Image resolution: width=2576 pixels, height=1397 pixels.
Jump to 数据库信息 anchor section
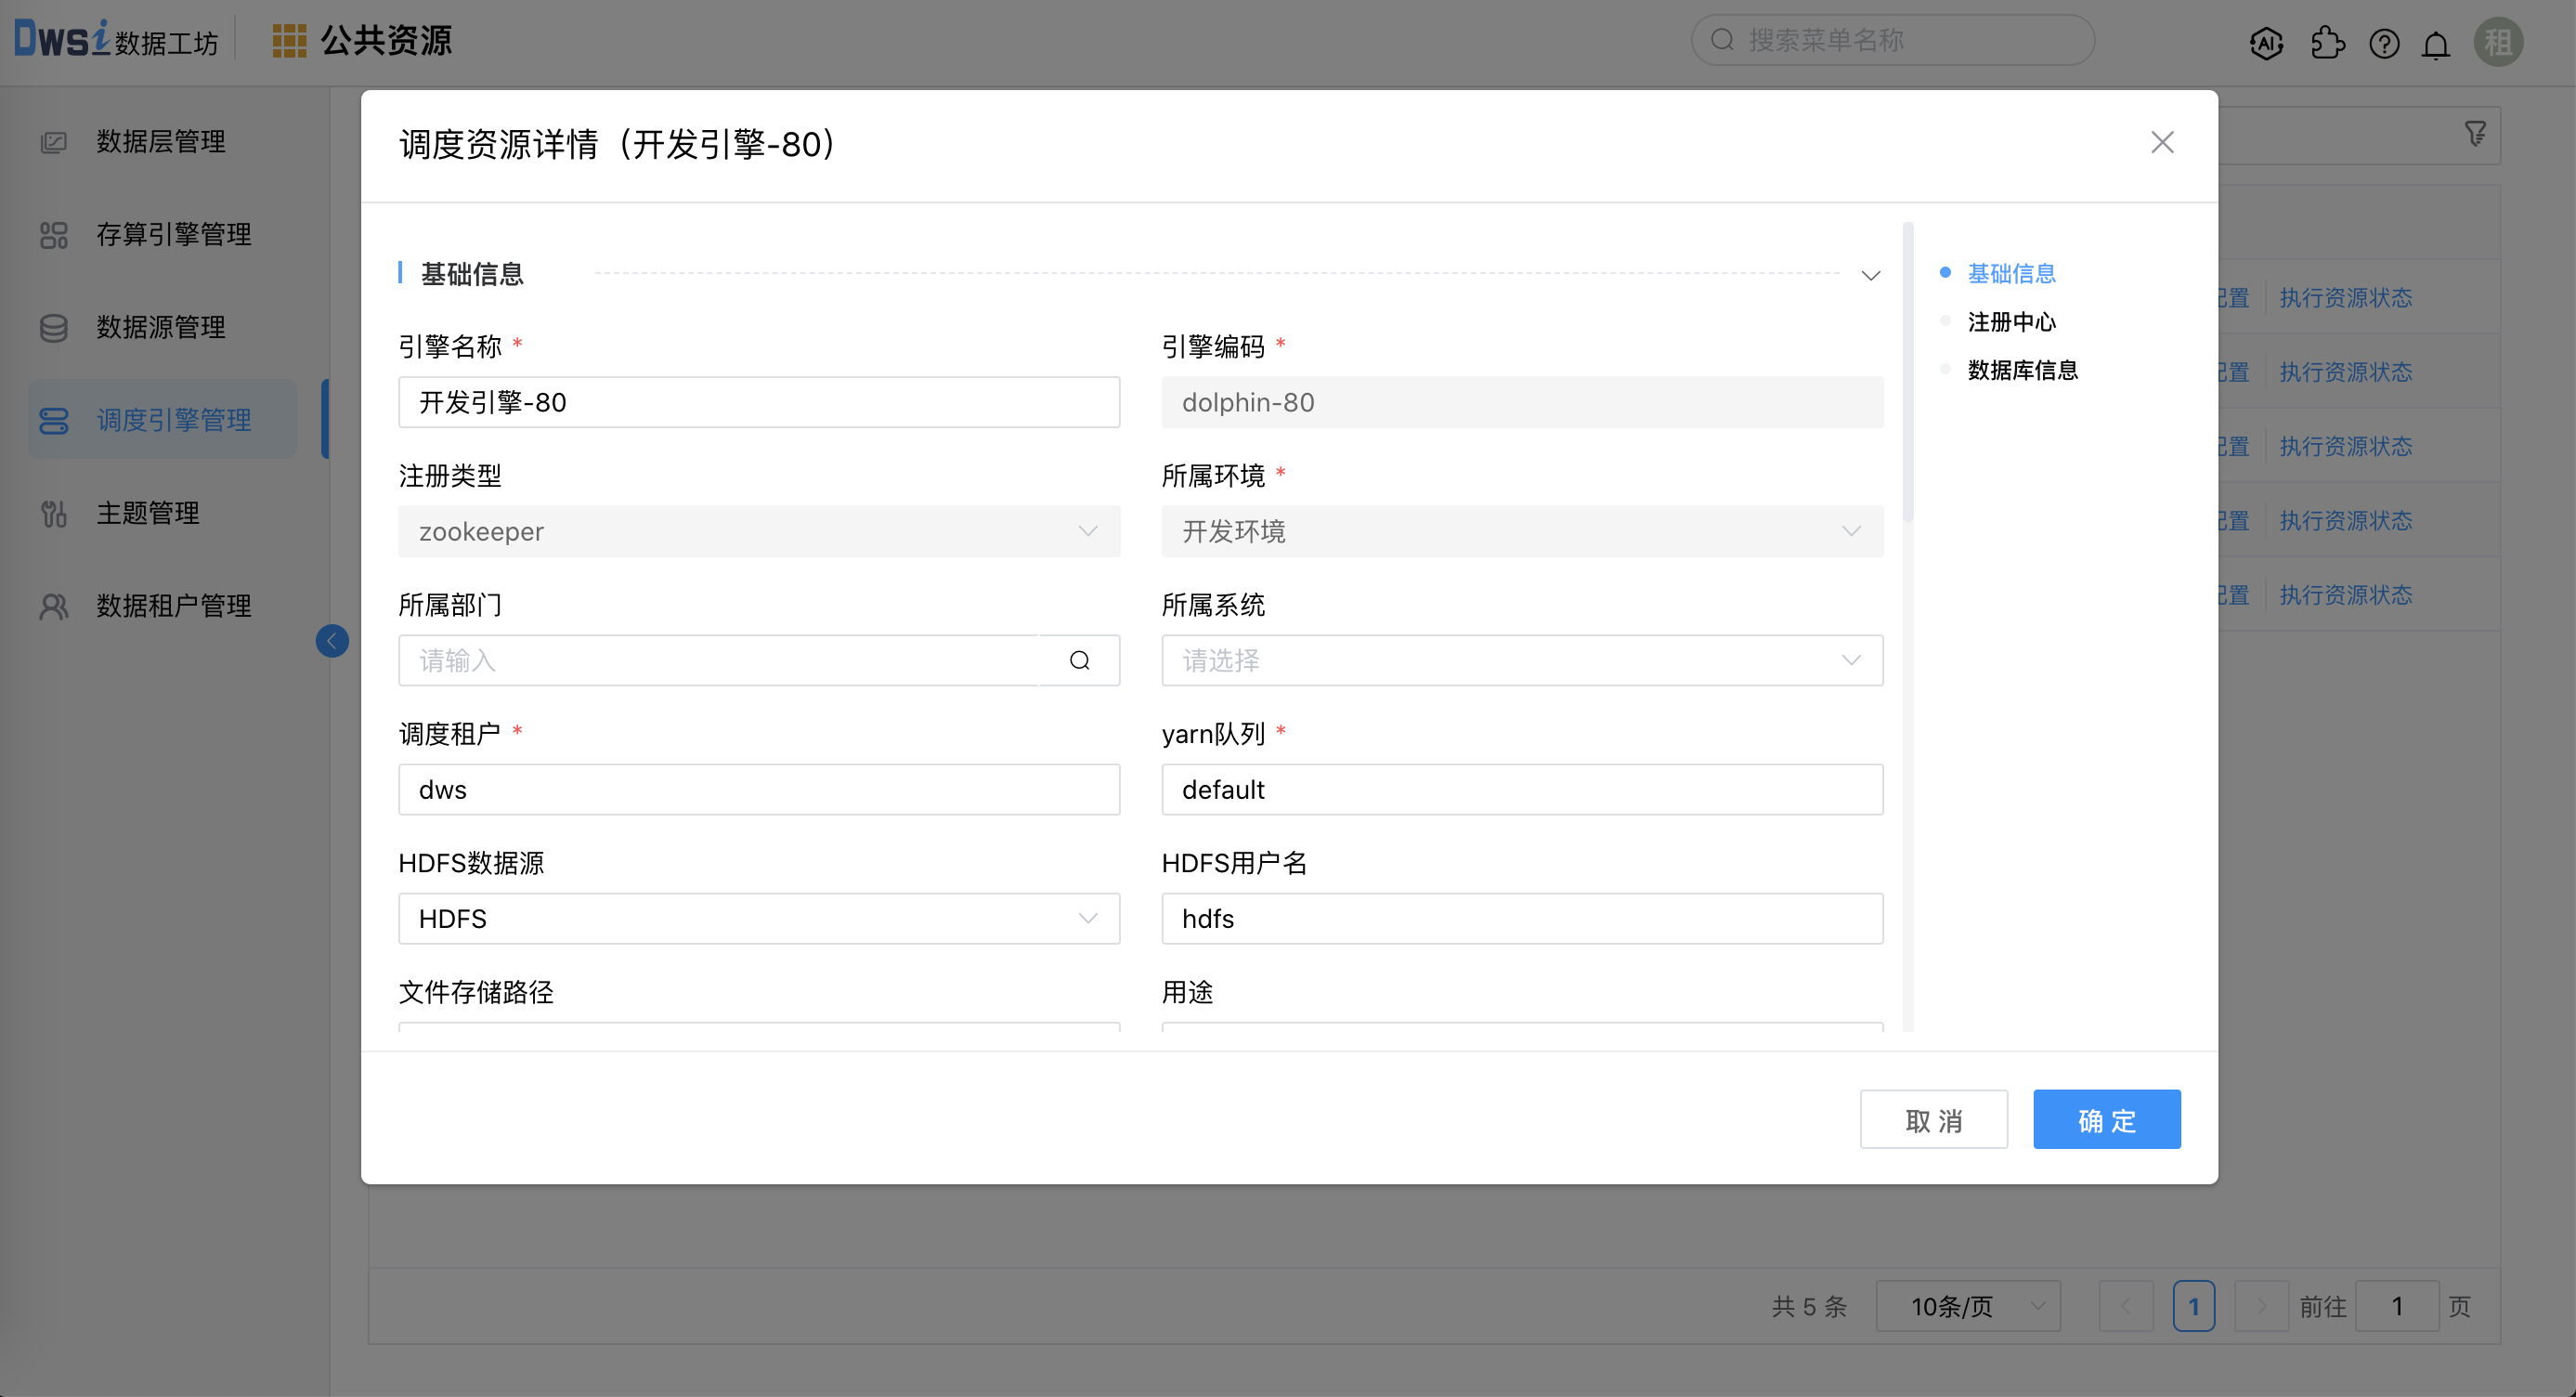pyautogui.click(x=2022, y=370)
